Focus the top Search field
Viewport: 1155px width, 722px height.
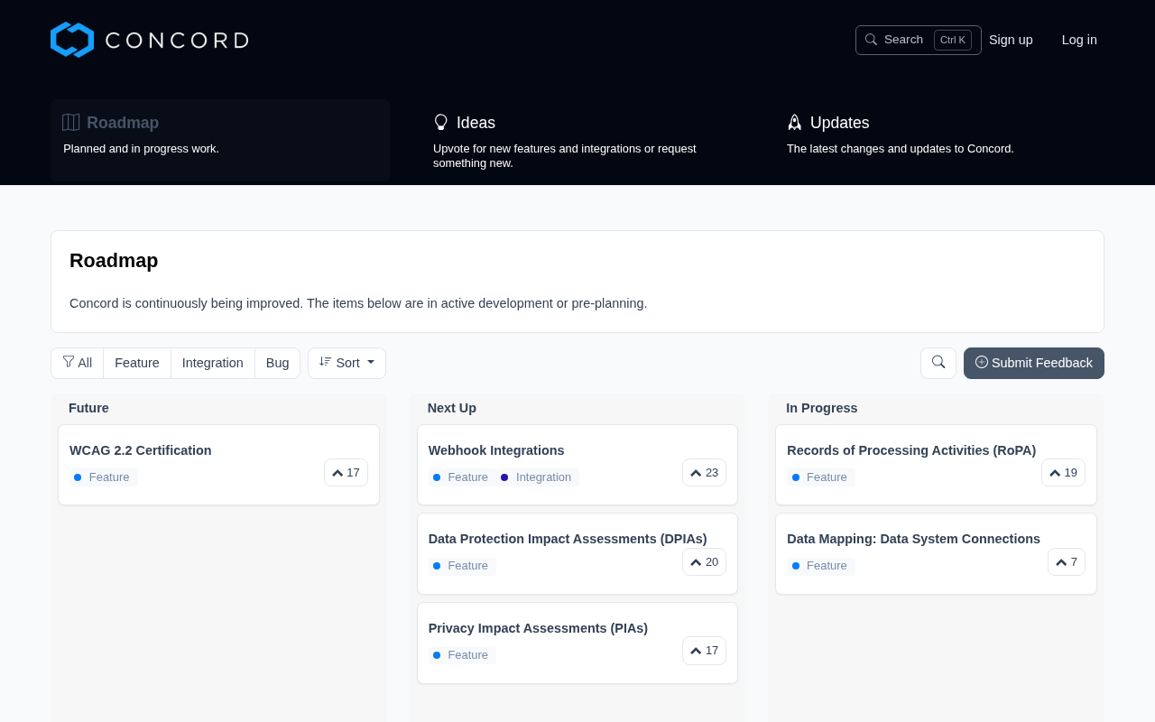(x=902, y=40)
